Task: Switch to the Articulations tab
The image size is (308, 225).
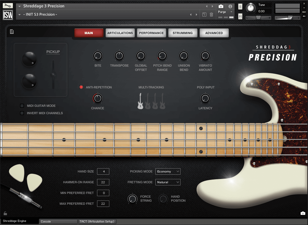Action: 120,33
